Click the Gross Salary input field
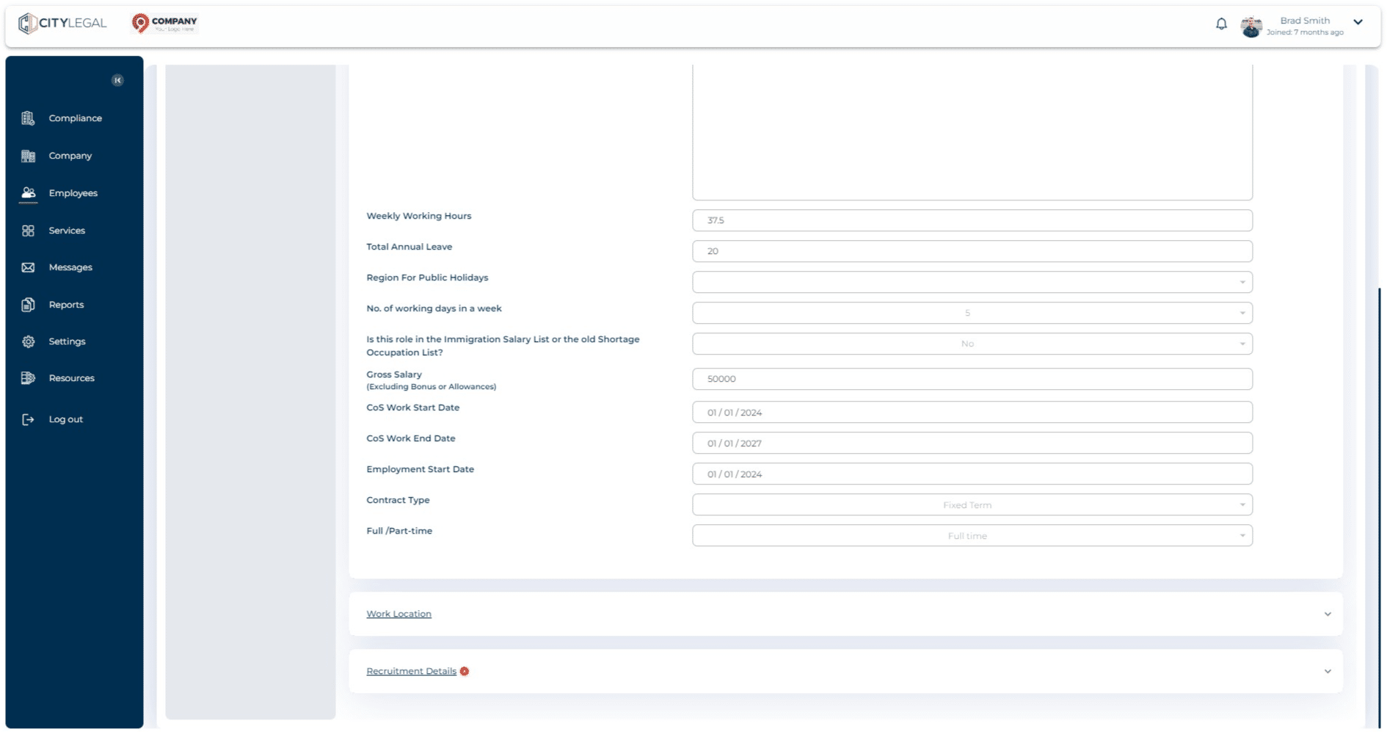 tap(972, 379)
